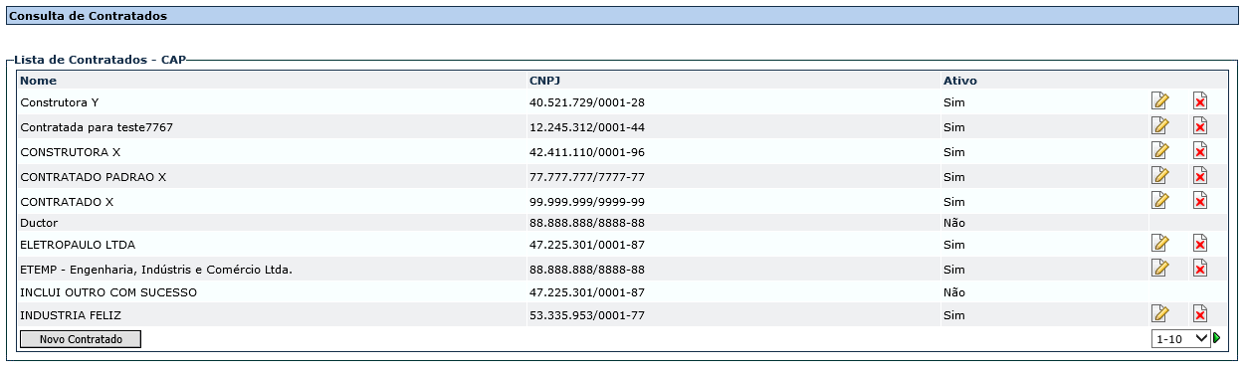Delete Contratada para teste7767 record

(1200, 125)
